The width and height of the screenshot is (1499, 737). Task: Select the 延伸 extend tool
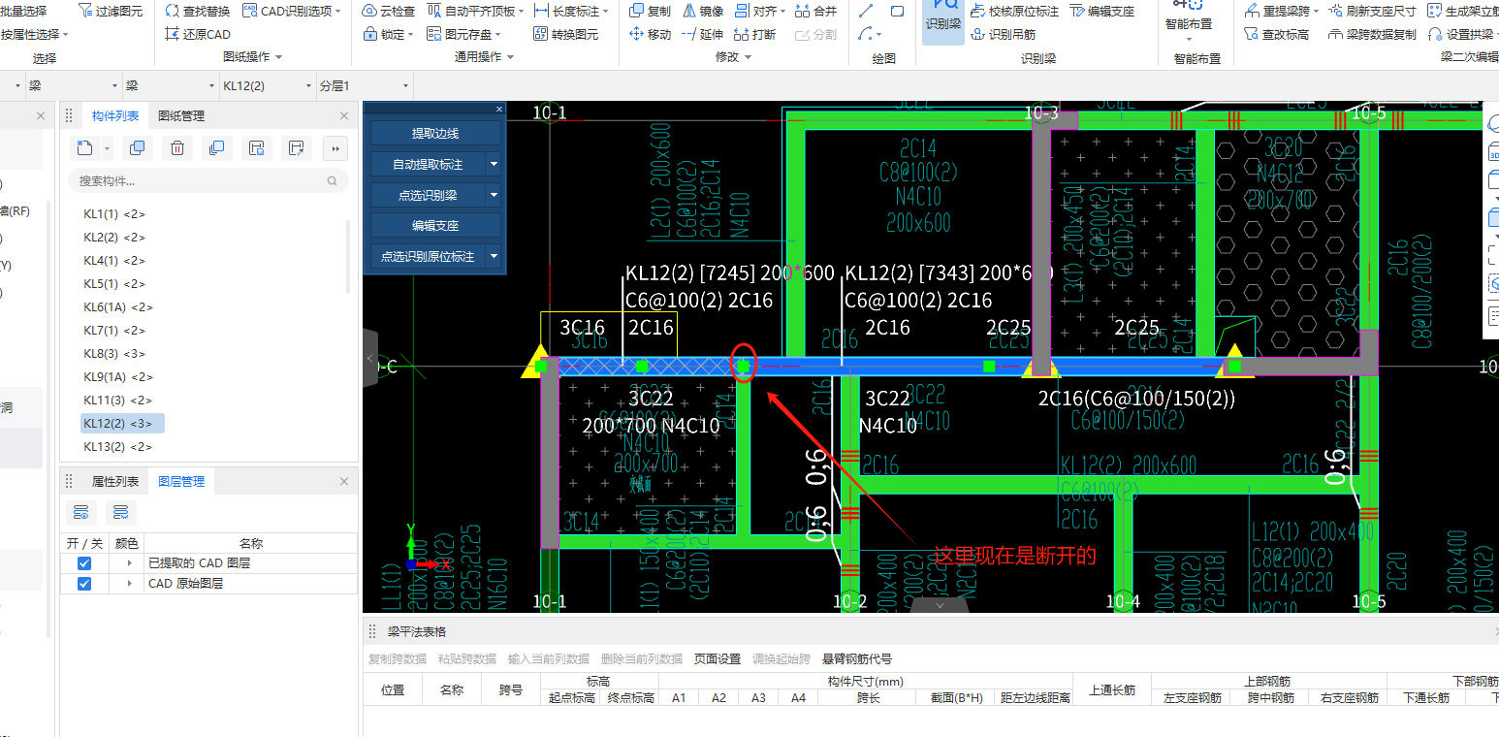[703, 34]
